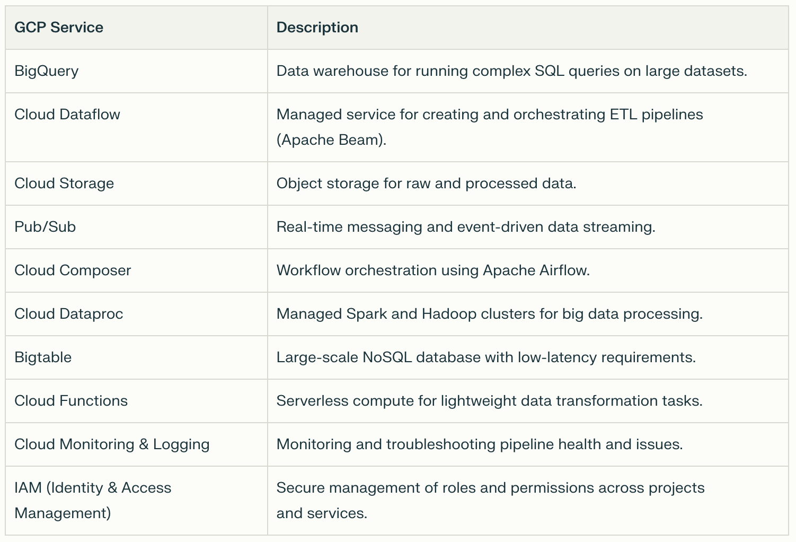Select the 'IAM (Identity & Access Management)' cell

tap(136, 501)
